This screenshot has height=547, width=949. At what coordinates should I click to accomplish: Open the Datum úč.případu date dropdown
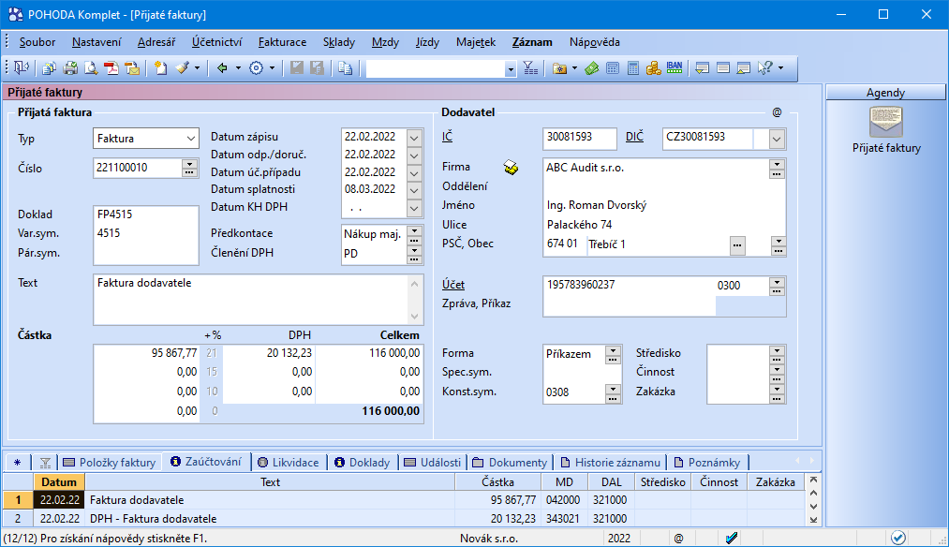coord(414,173)
